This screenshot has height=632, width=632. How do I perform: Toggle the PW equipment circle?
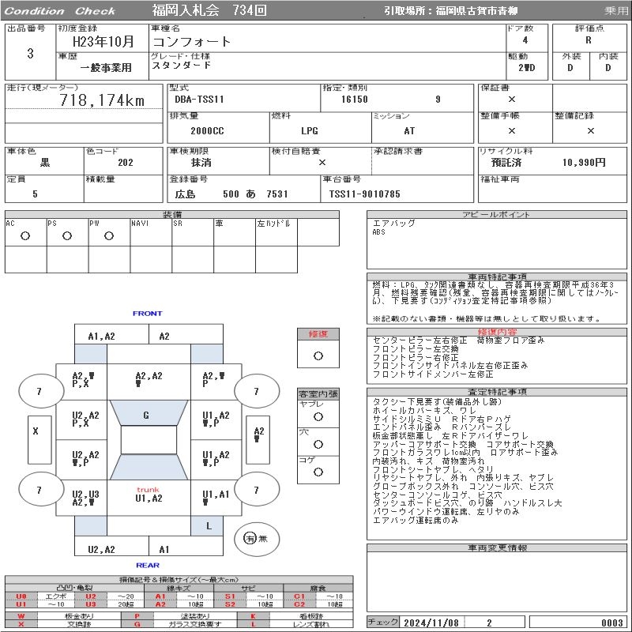tap(109, 235)
